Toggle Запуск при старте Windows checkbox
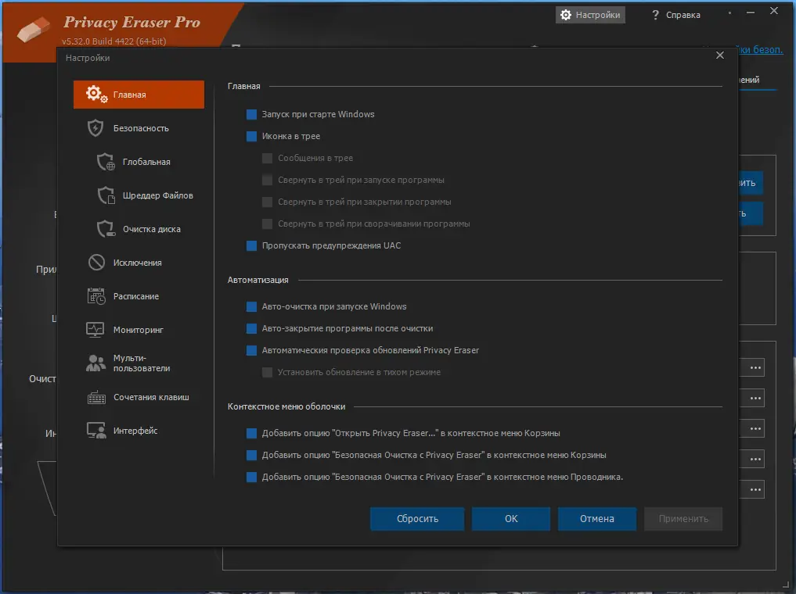The width and height of the screenshot is (796, 594). [x=252, y=114]
